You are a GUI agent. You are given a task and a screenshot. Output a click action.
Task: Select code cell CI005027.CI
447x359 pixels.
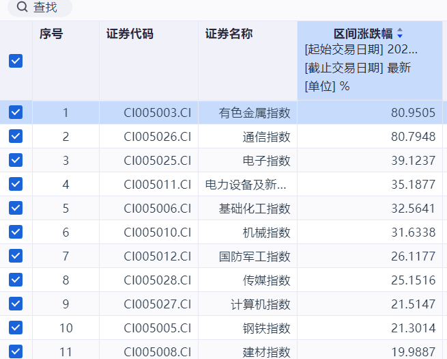(149, 304)
